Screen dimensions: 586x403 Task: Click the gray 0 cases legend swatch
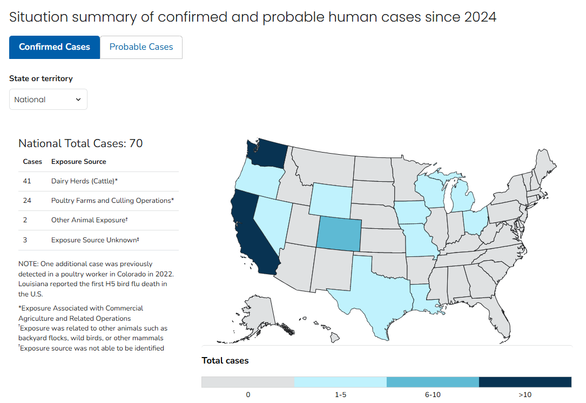tap(248, 382)
